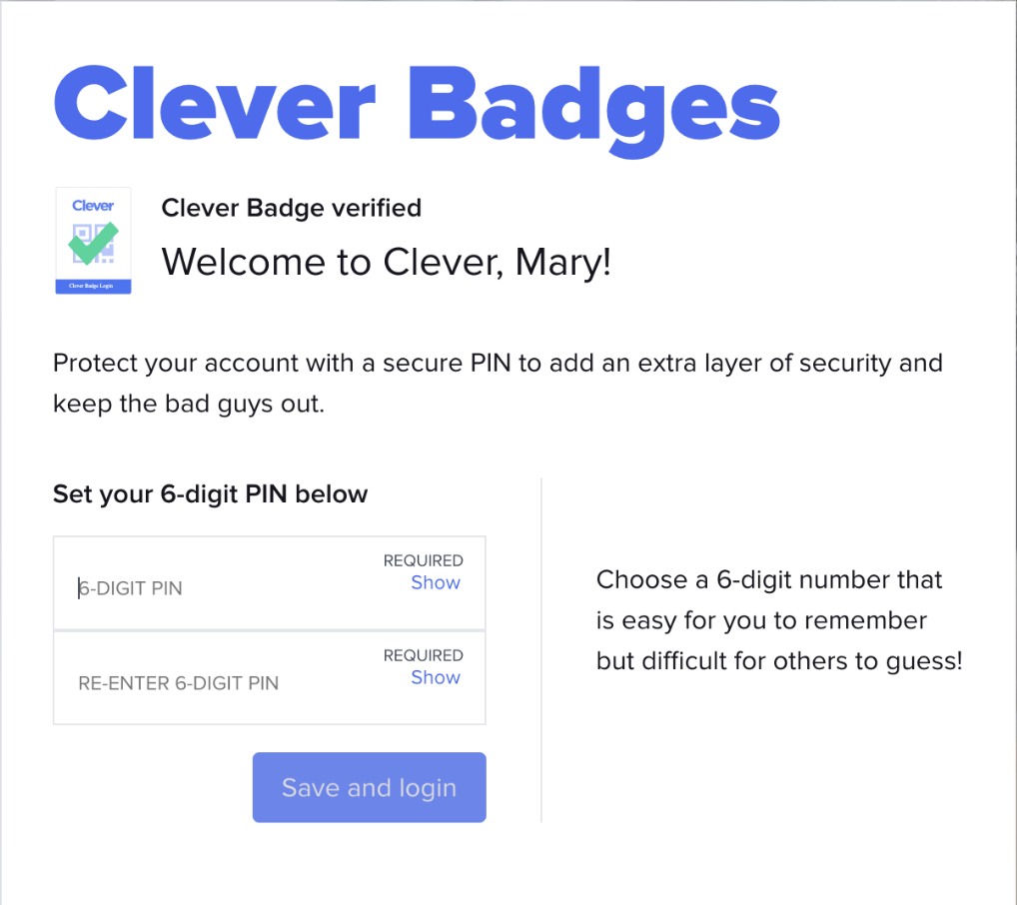This screenshot has width=1017, height=905.
Task: Click the 'Clever Badge Login' label on the badge
Action: pos(92,286)
